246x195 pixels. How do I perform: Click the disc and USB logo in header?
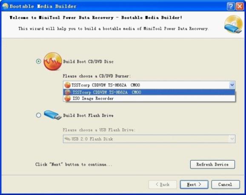point(234,24)
